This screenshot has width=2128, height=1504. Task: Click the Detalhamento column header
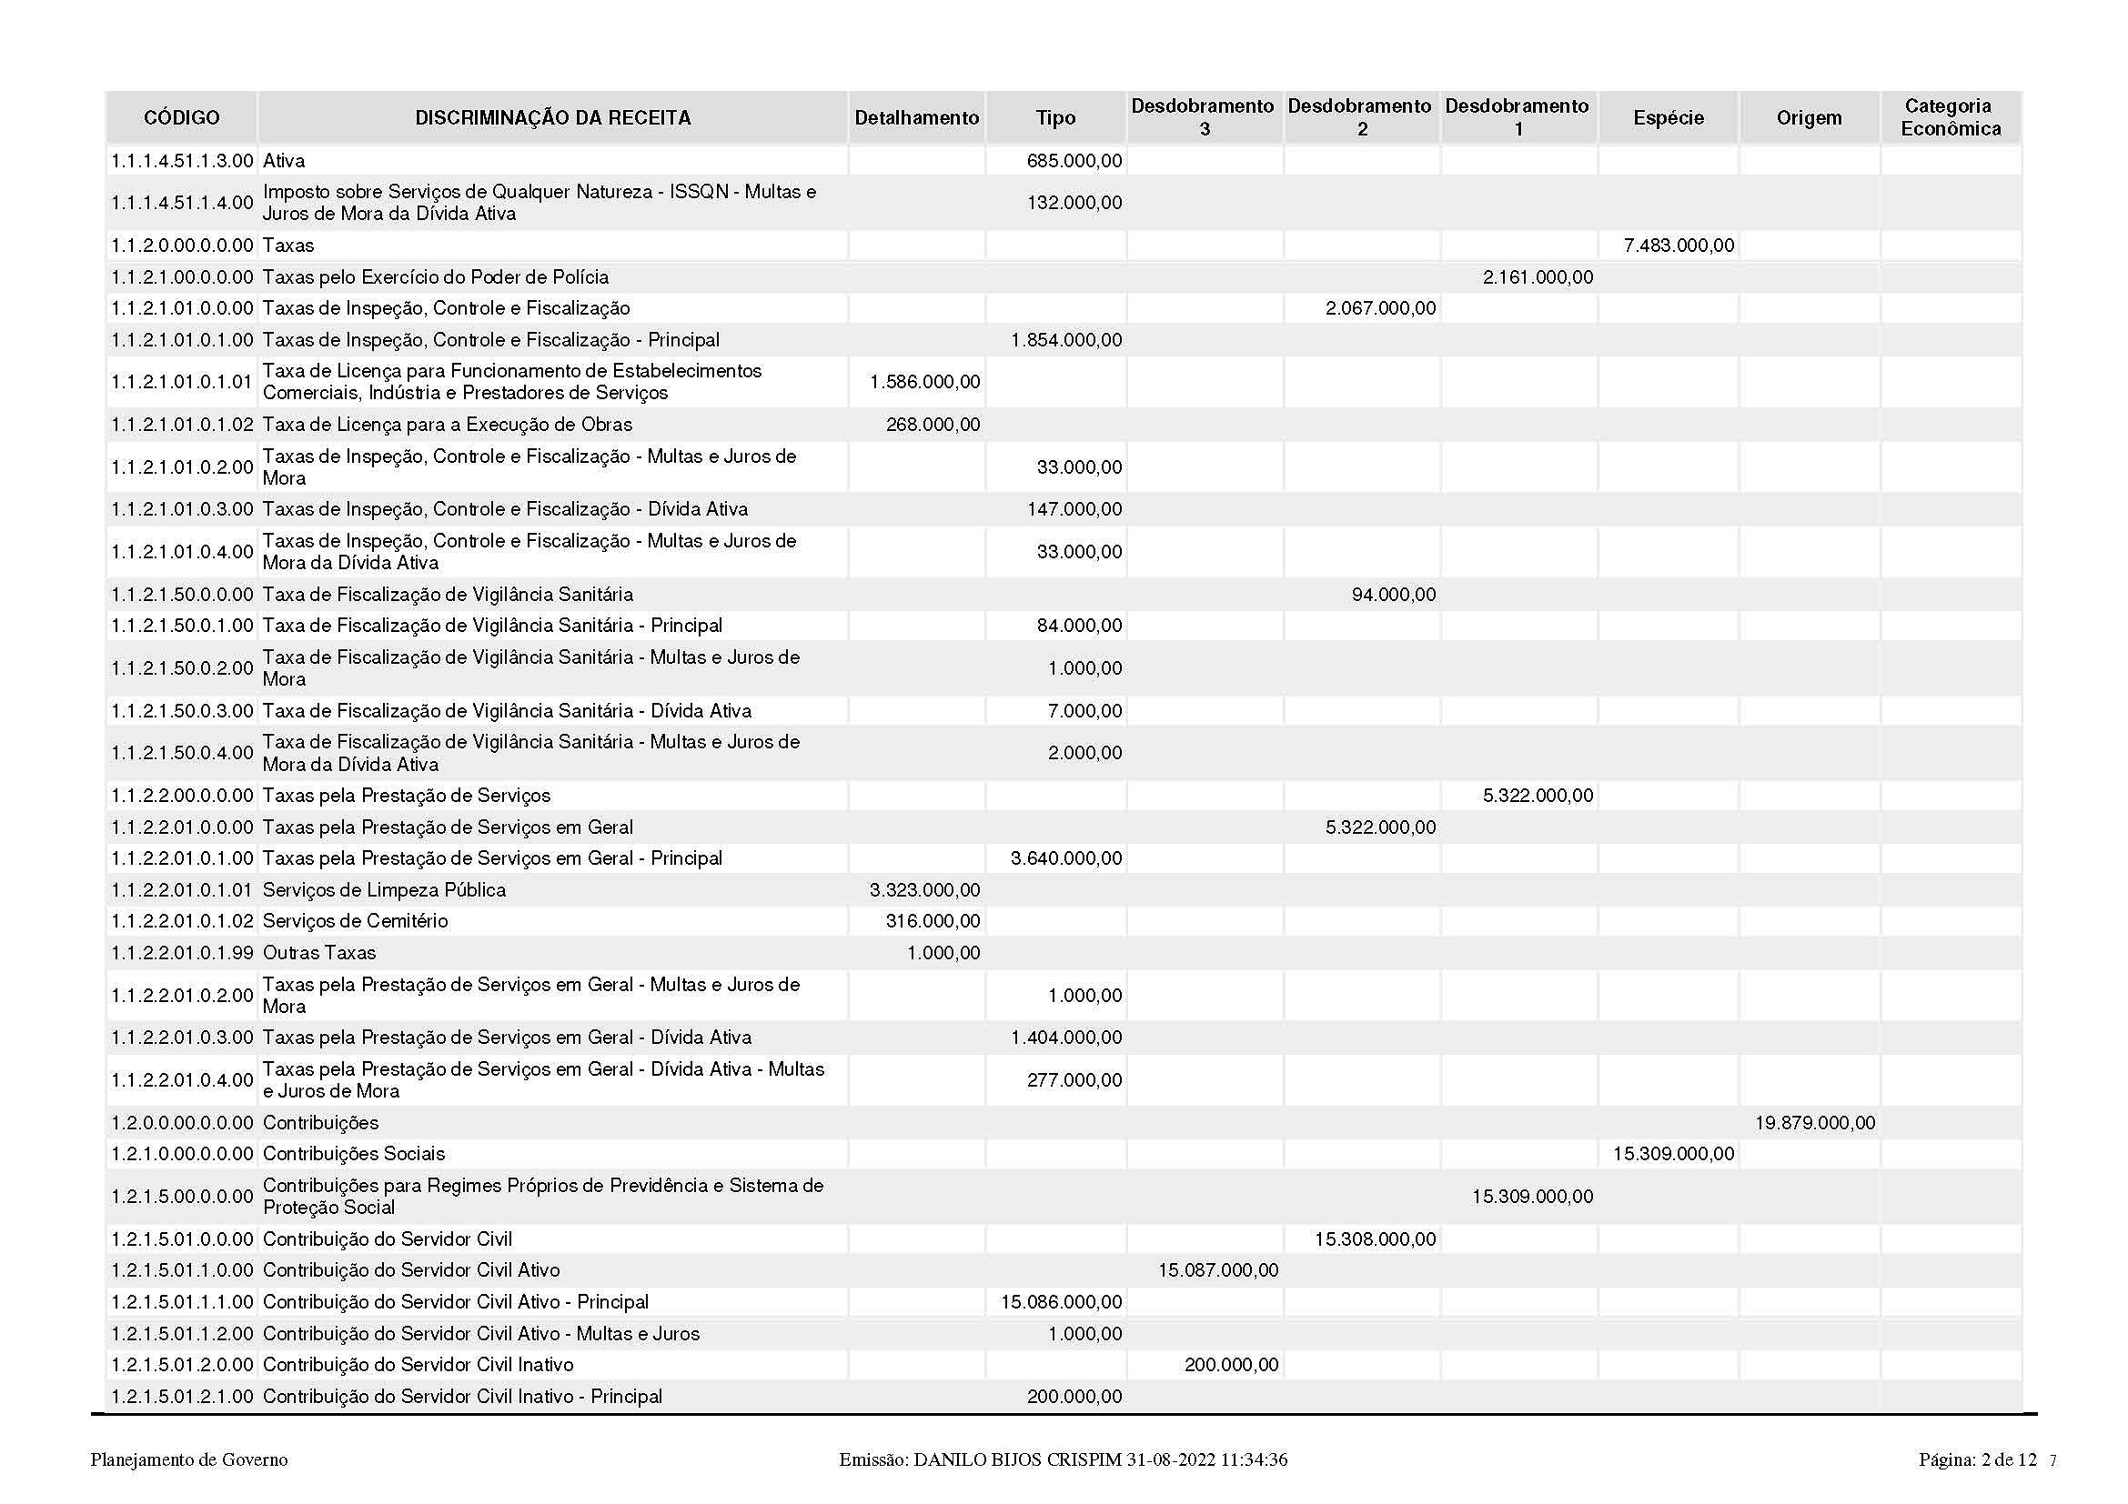(916, 117)
